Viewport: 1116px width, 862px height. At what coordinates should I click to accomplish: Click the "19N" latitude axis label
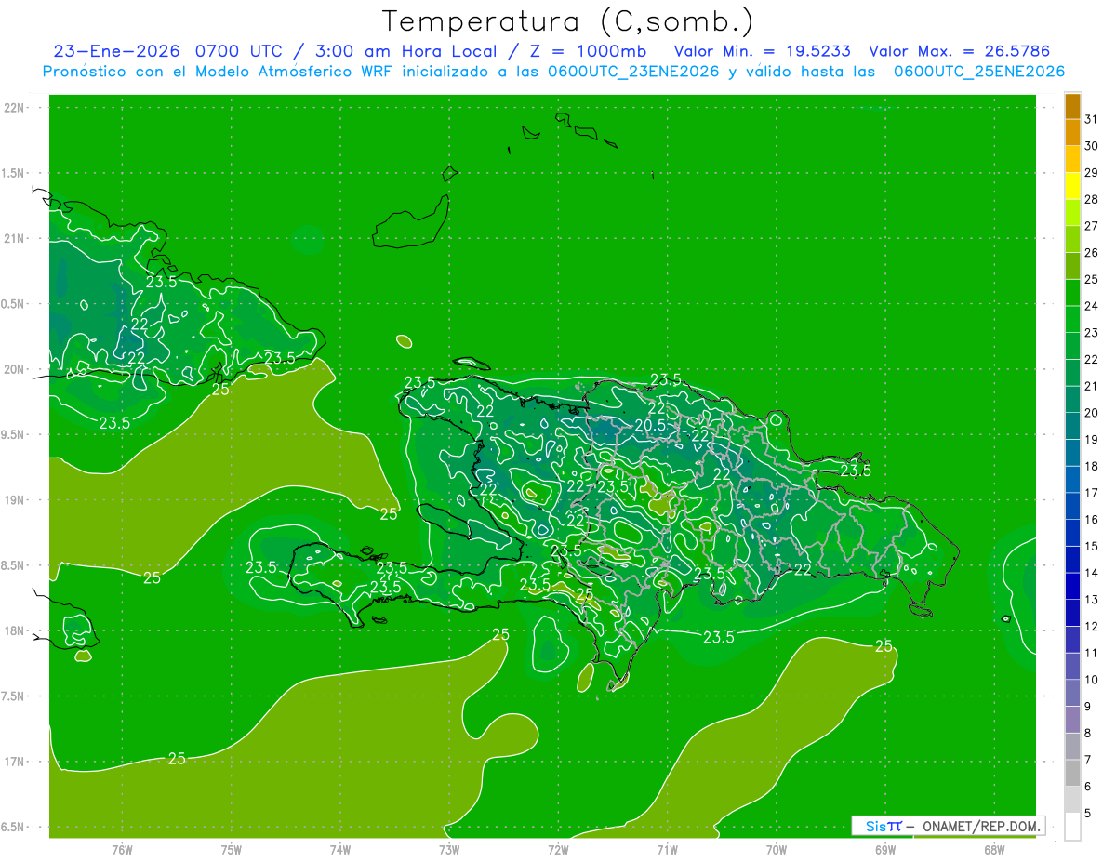point(16,499)
